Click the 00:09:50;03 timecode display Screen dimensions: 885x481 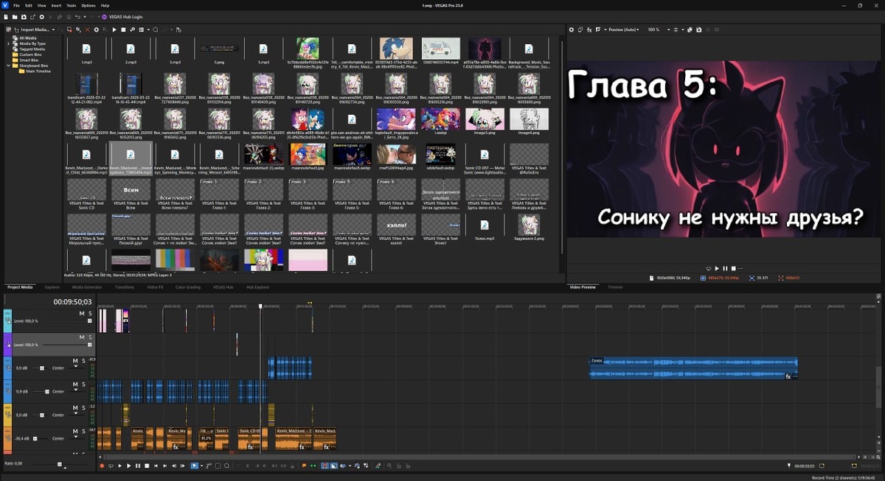click(72, 302)
